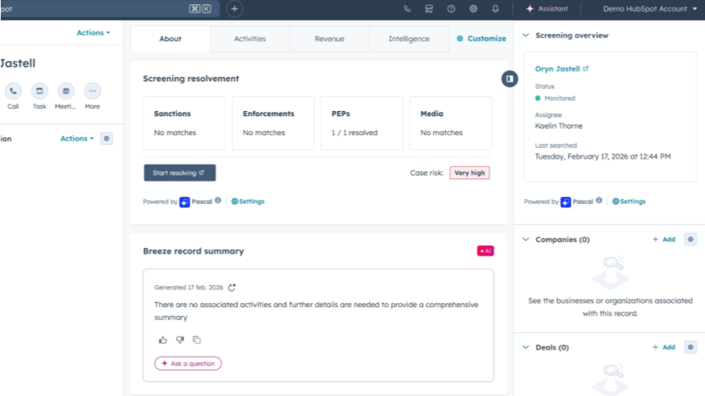
Task: Click the thumbs up feedback icon
Action: pyautogui.click(x=162, y=340)
